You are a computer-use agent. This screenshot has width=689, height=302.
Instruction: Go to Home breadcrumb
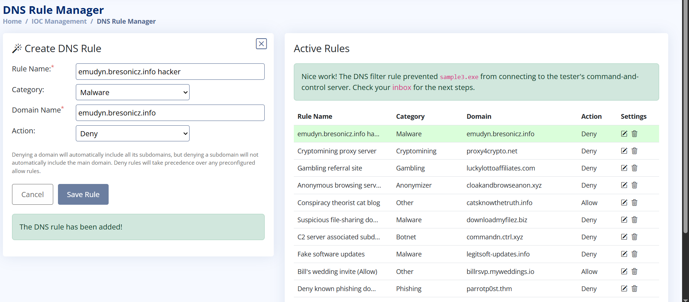click(x=12, y=21)
